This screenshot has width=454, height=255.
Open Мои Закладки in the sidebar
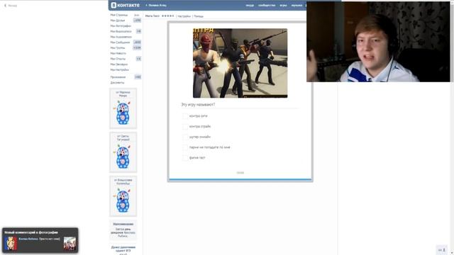click(119, 64)
